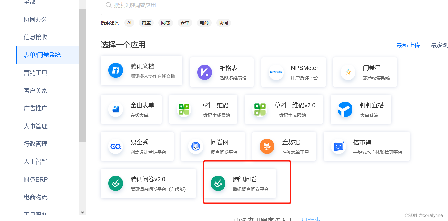Click the orange 金数据 icon

tap(267, 146)
